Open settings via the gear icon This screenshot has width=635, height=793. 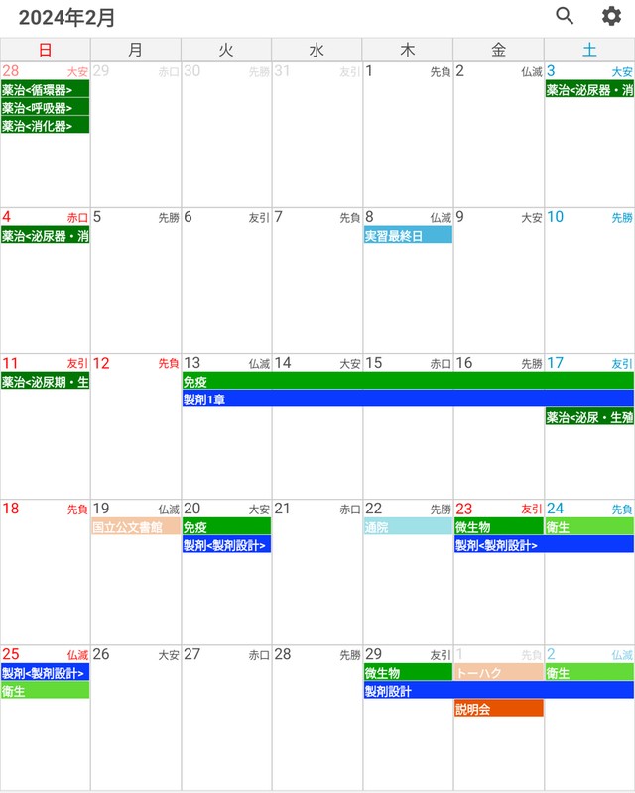point(611,16)
